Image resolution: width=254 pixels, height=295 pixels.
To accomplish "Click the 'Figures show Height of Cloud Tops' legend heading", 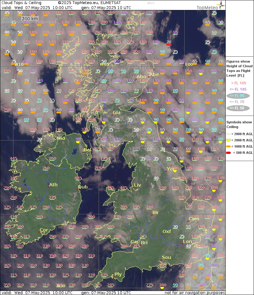I will point(239,68).
